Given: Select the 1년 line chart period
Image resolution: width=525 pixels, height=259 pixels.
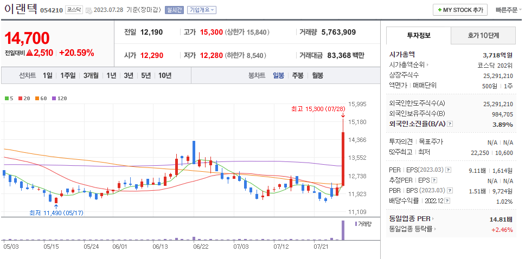Looking at the screenshot, I should point(111,76).
